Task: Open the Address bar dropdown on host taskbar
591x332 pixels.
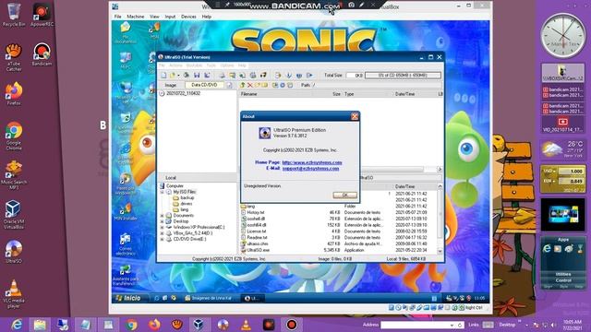Action: (x=452, y=325)
